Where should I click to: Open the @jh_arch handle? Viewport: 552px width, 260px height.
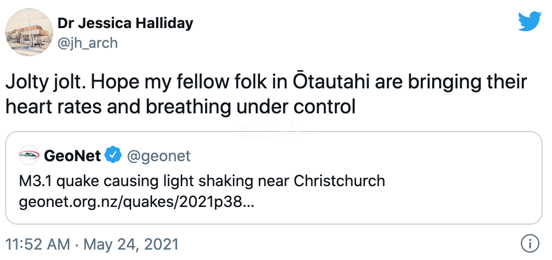[88, 42]
